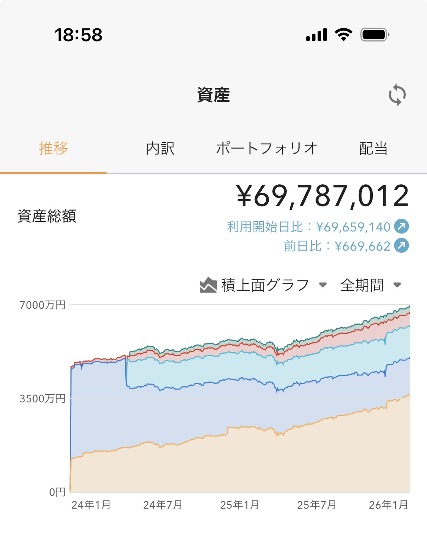
Task: Click the arrow next to 全期間
Action: [x=397, y=285]
